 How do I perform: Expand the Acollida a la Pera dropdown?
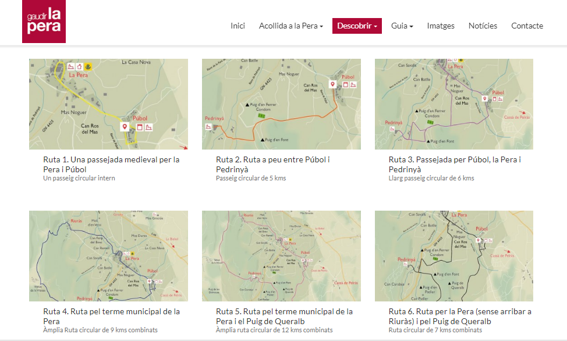coord(290,26)
